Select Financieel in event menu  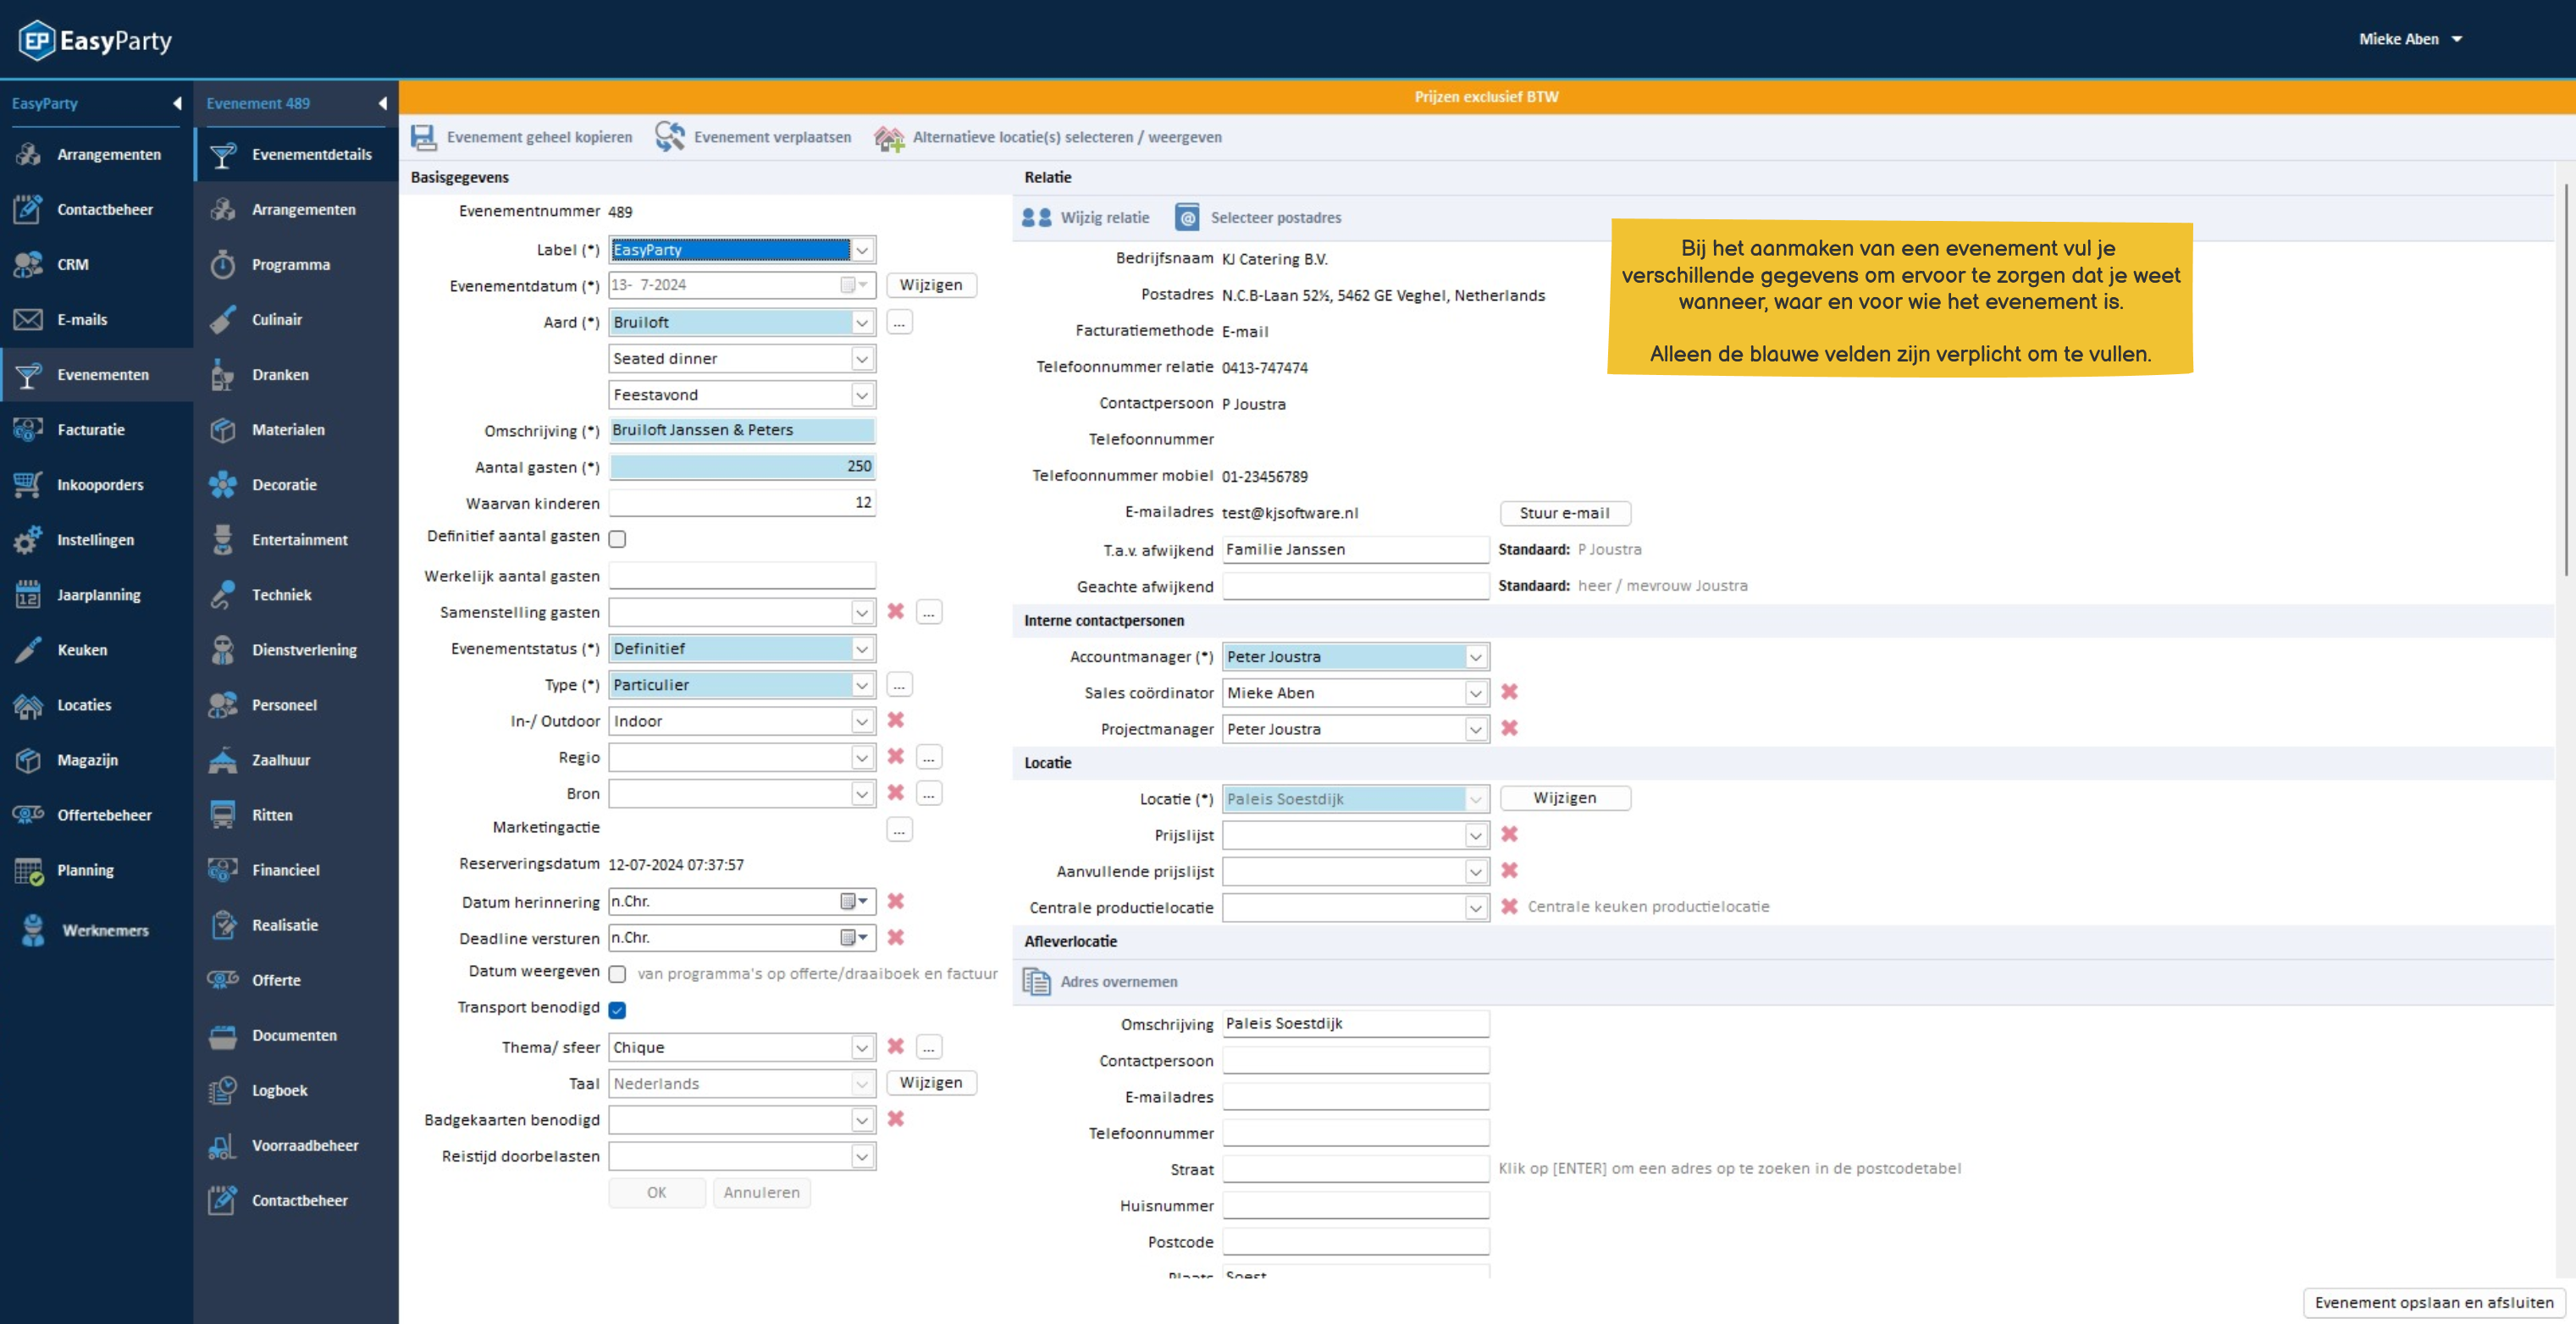tap(296, 870)
